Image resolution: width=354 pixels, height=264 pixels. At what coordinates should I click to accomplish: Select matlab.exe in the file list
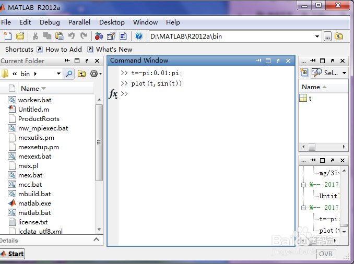point(34,203)
